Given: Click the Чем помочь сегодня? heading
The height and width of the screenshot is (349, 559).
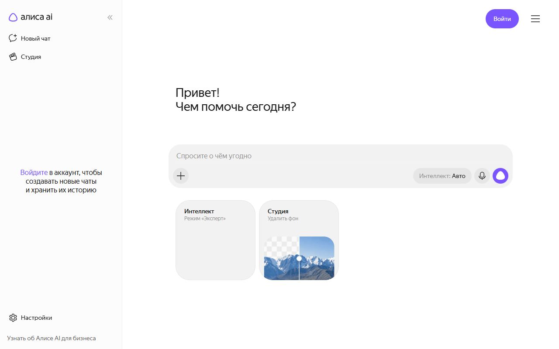Looking at the screenshot, I should pyautogui.click(x=236, y=106).
